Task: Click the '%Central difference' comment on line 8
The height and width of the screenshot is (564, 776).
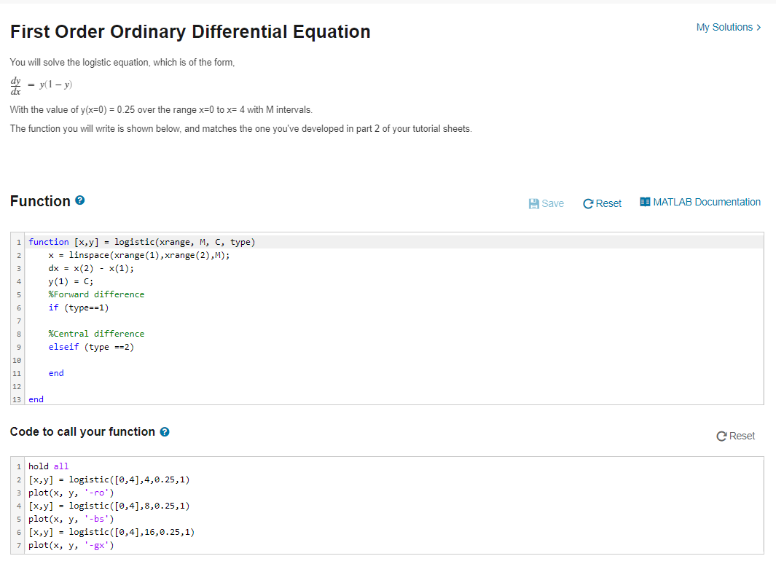Action: click(x=96, y=334)
